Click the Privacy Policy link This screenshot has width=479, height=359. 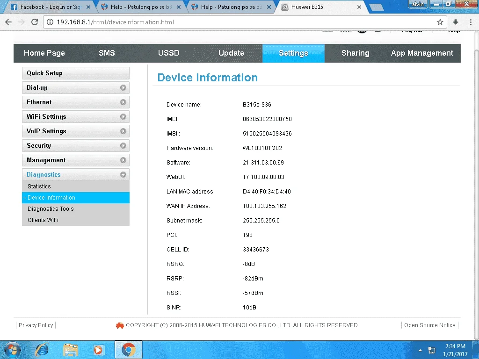click(x=36, y=325)
